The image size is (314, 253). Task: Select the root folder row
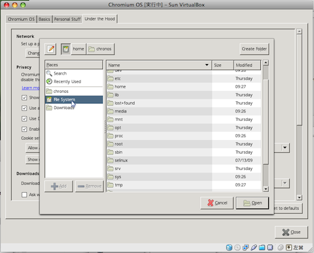point(184,144)
